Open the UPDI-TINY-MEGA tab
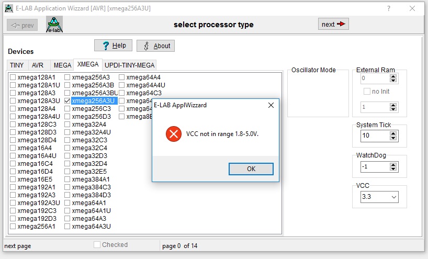The image size is (428, 259). (129, 65)
